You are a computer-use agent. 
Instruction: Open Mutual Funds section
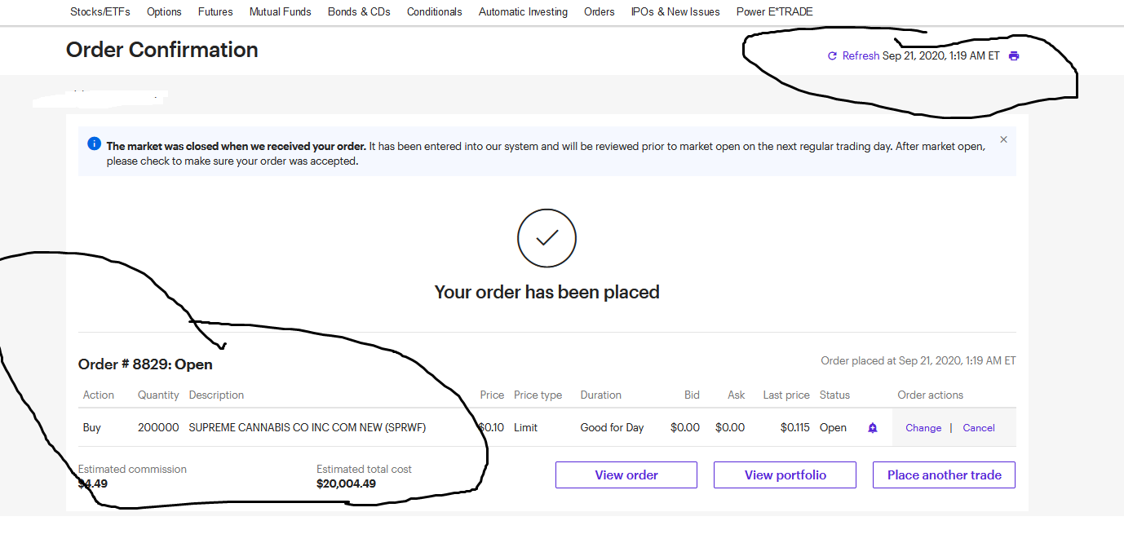[x=281, y=11]
